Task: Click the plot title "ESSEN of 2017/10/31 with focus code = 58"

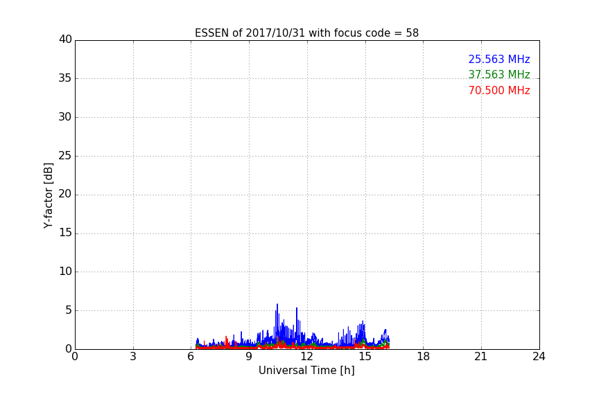Action: (x=306, y=33)
